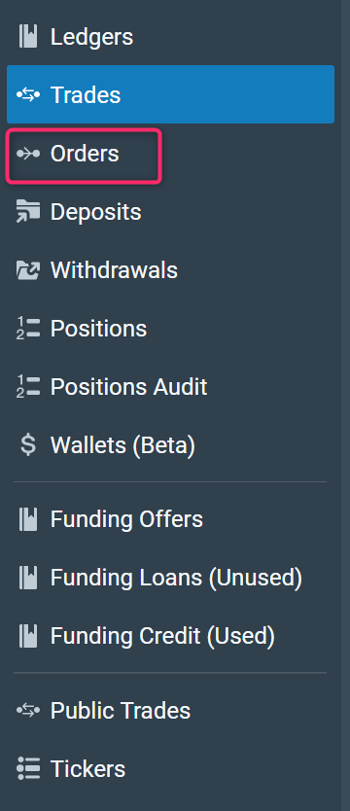Select Positions Audit in the sidebar
The image size is (350, 811).
(x=170, y=387)
